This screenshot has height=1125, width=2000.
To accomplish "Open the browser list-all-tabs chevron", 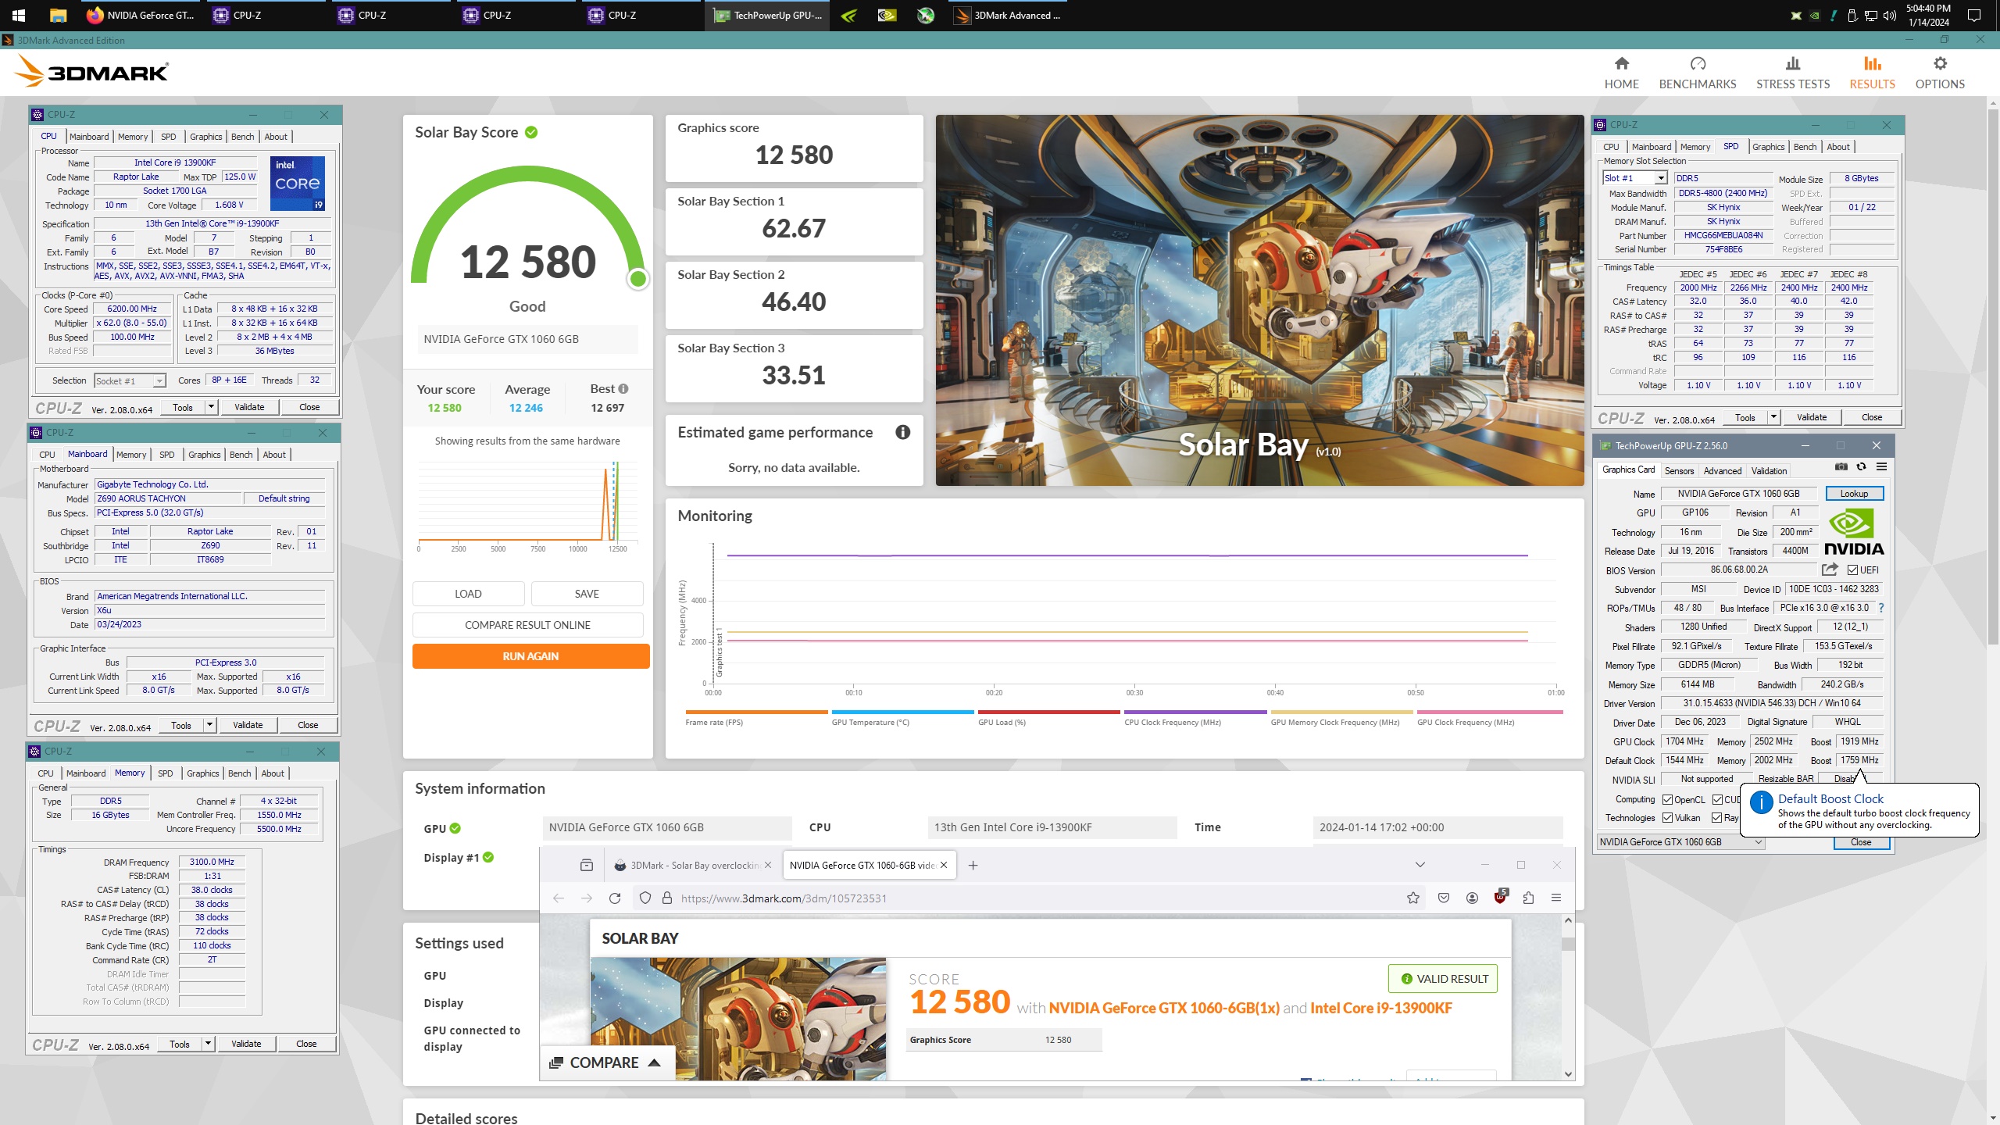I will [x=1420, y=865].
